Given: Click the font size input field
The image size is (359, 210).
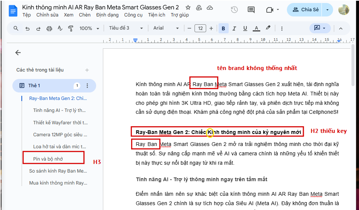Looking at the screenshot, I should [x=200, y=28].
